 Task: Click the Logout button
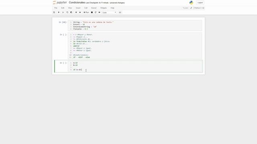click(200, 3)
